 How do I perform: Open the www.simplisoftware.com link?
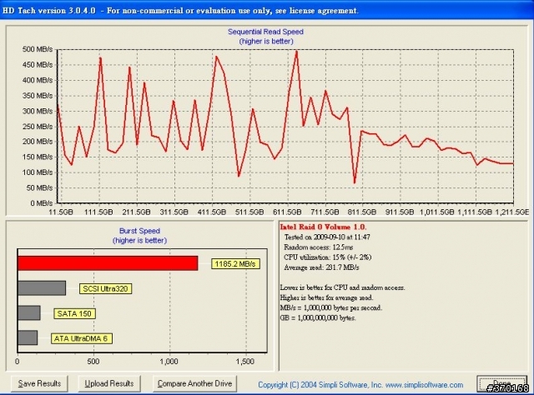click(x=424, y=385)
